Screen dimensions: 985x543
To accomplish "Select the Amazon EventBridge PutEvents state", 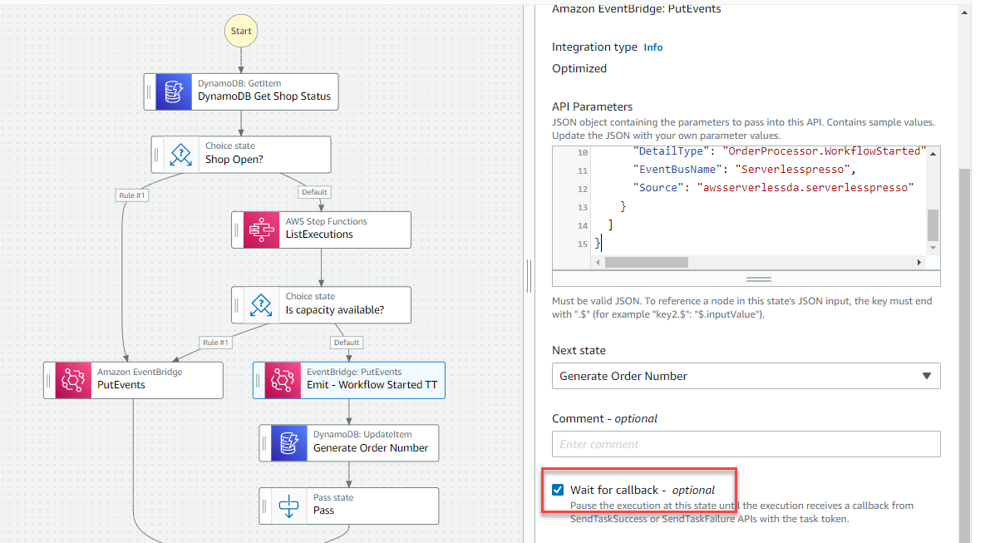I will pos(133,380).
